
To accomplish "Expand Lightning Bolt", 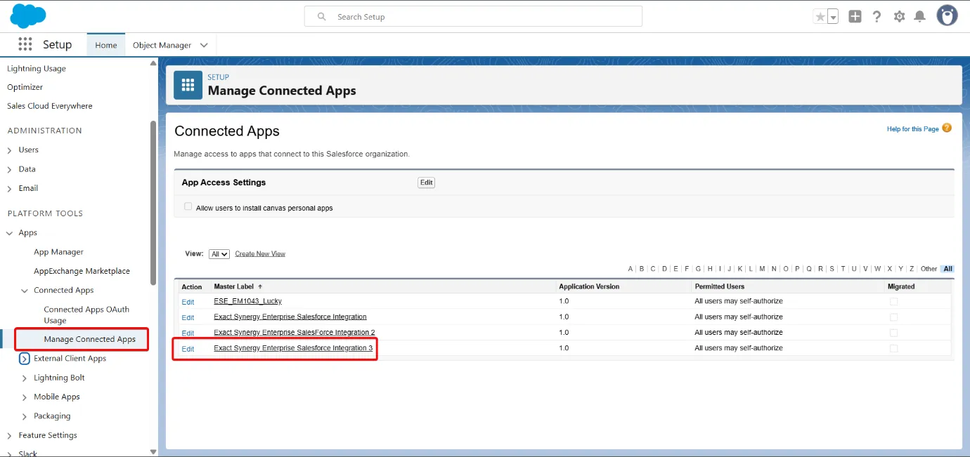I will (x=25, y=378).
